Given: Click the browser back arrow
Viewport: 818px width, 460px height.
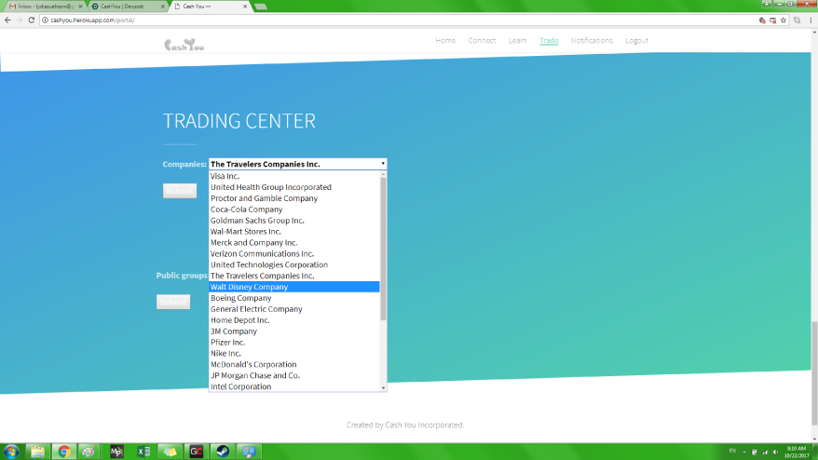Looking at the screenshot, I should coord(7,20).
